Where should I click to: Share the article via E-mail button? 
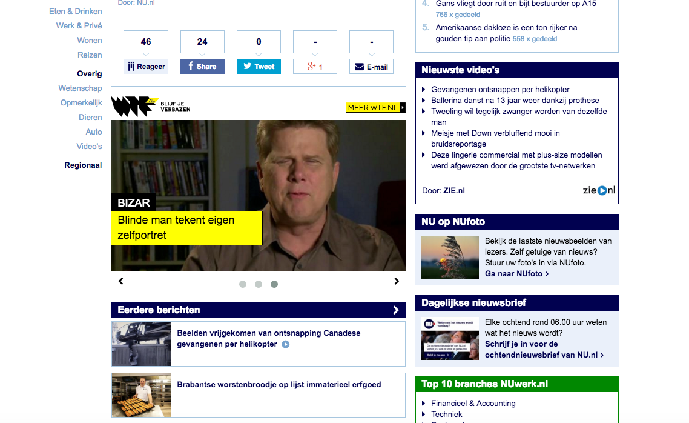pos(371,67)
